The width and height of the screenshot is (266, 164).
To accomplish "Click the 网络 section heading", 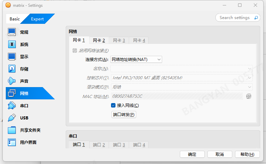I will [73, 32].
